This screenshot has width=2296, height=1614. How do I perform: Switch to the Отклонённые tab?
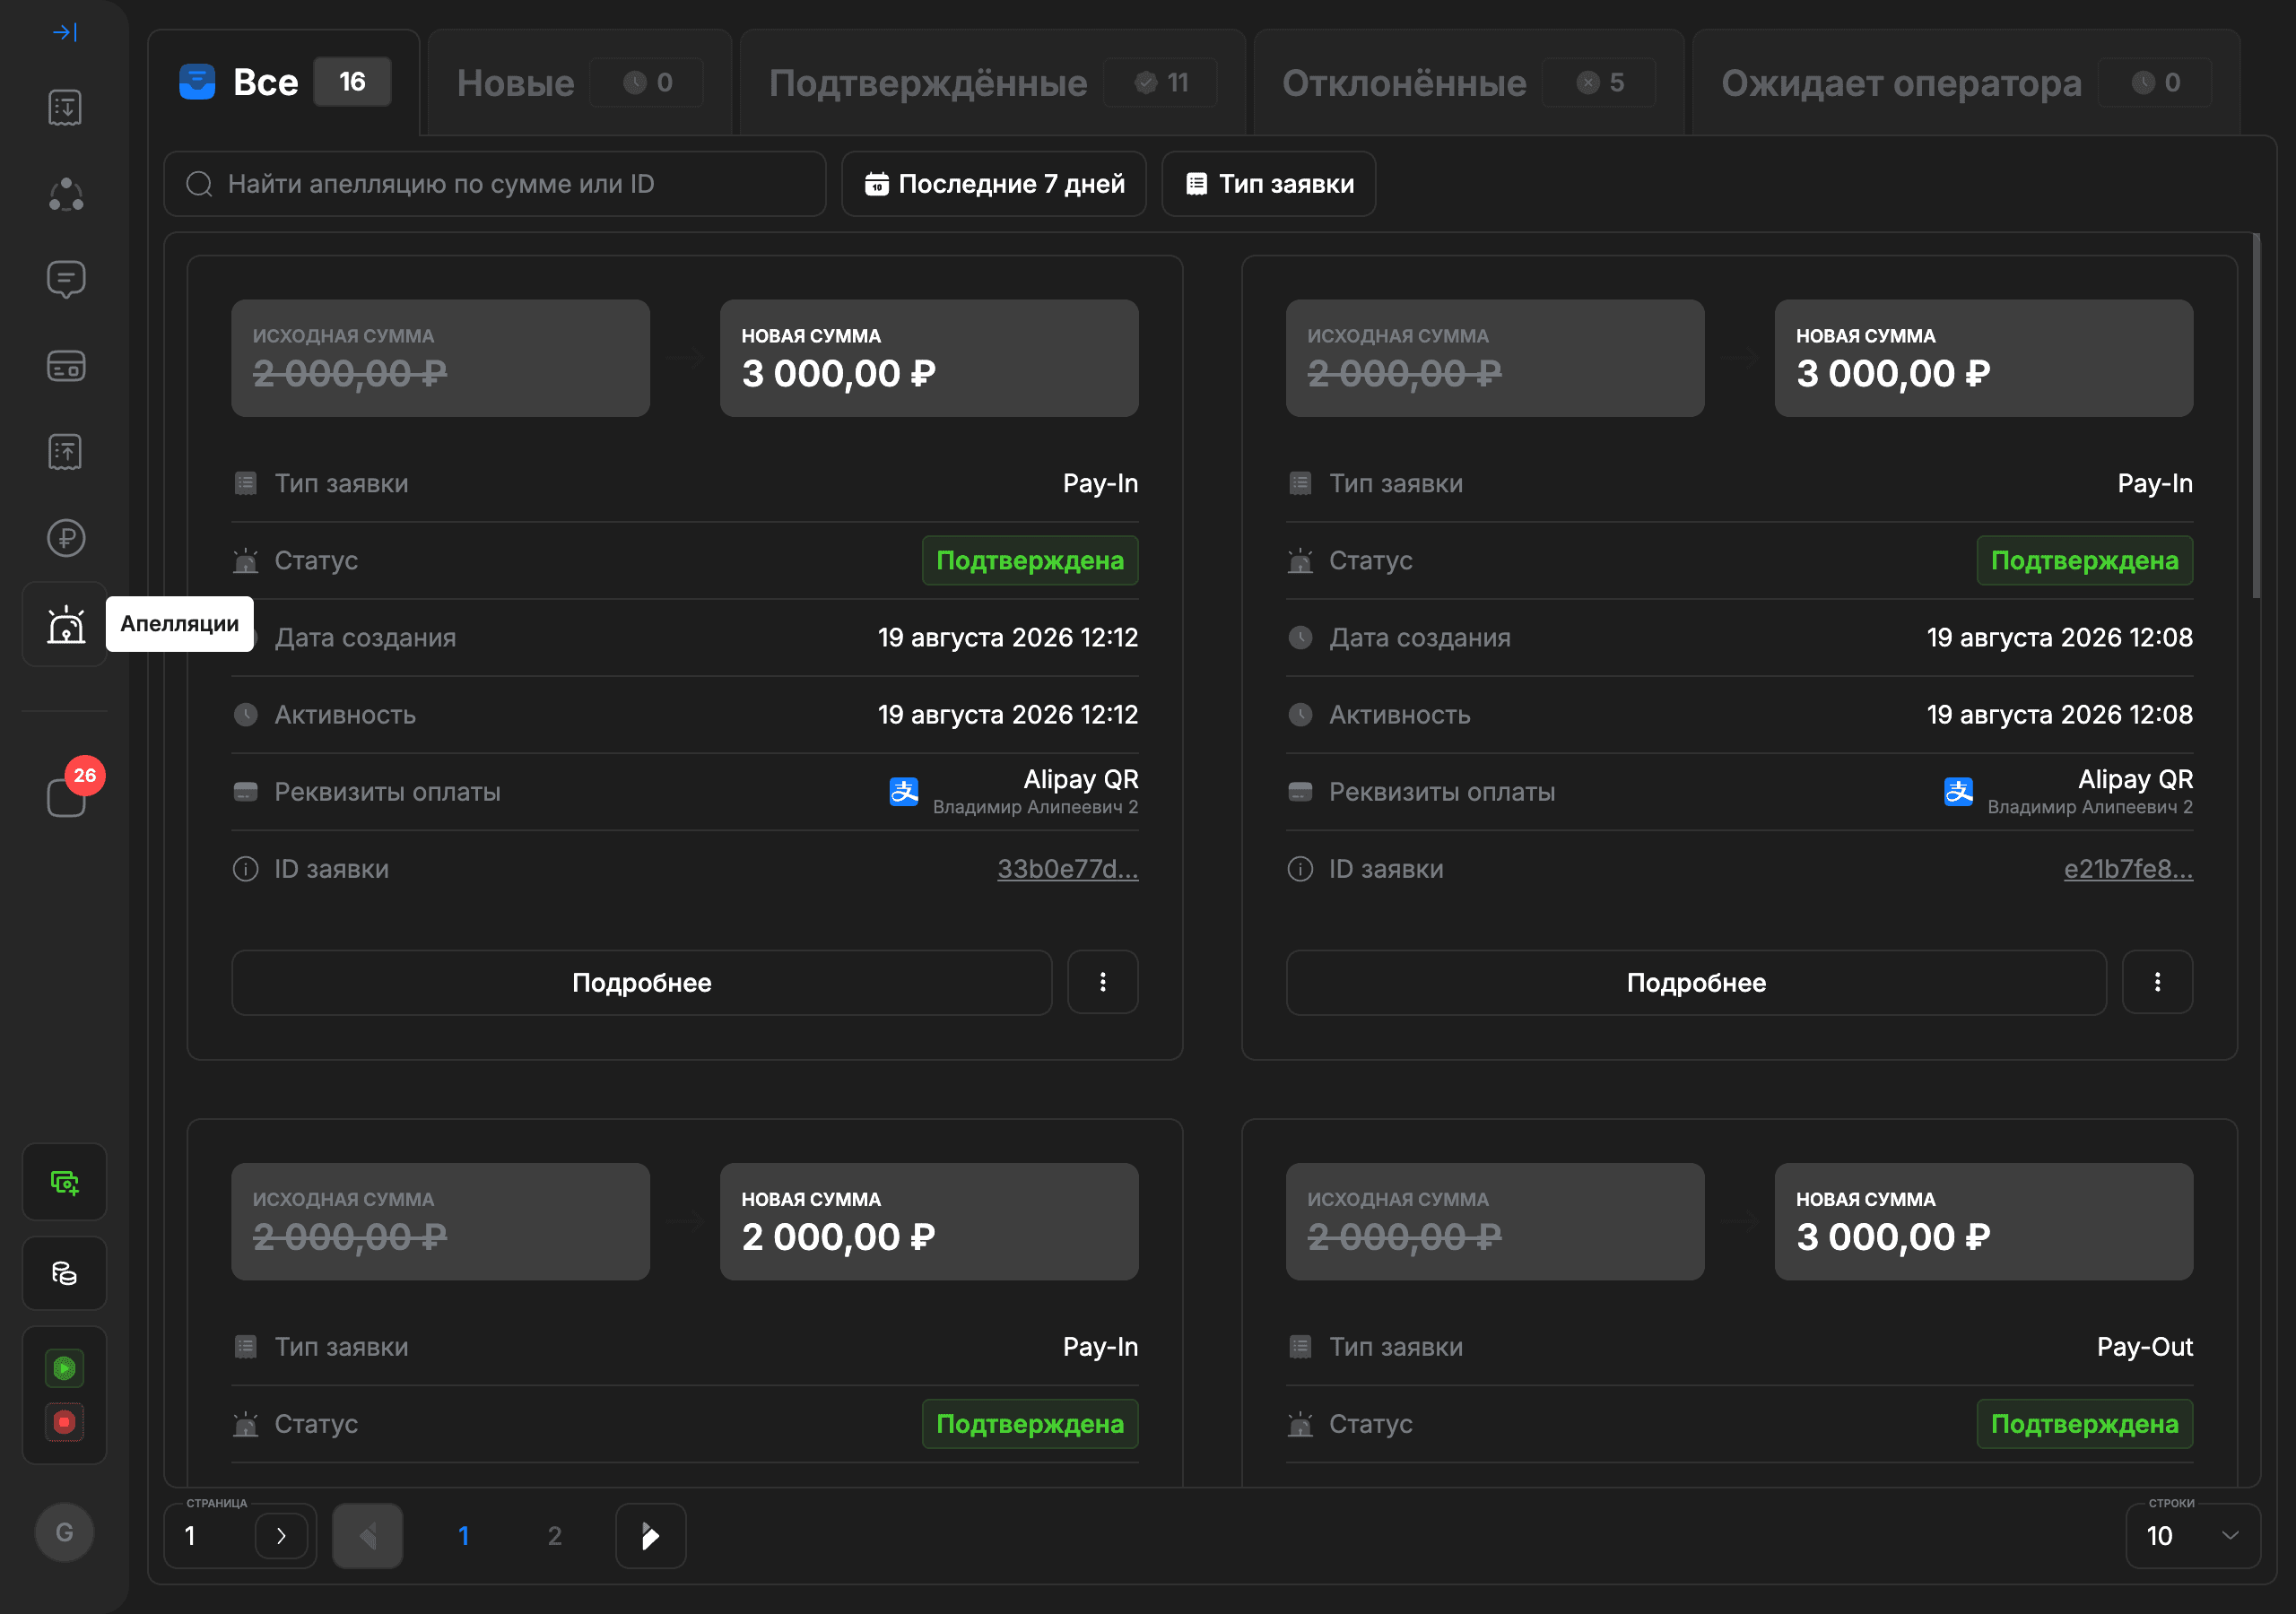[1468, 82]
